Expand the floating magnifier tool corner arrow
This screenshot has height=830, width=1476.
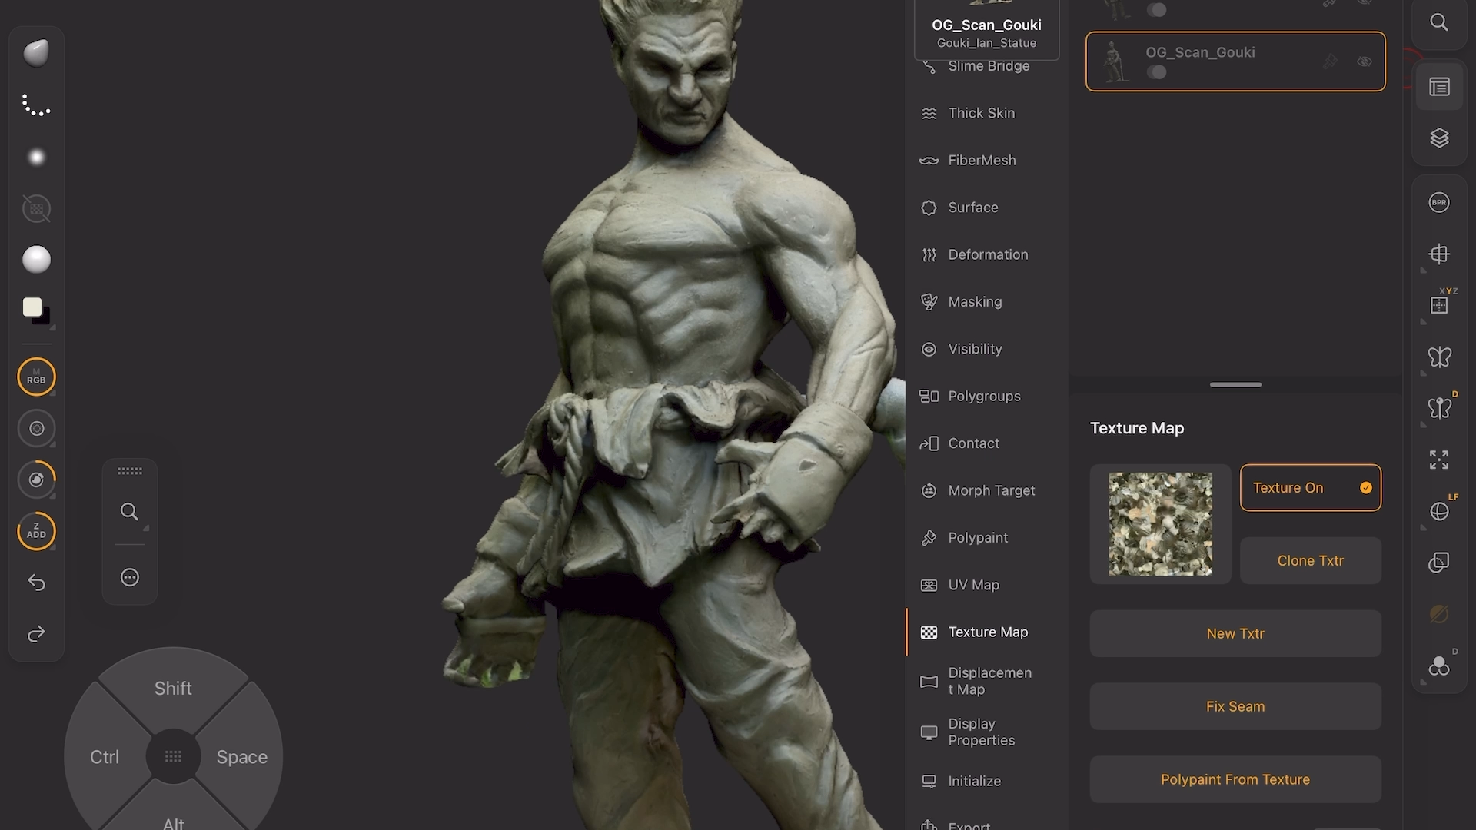146,529
